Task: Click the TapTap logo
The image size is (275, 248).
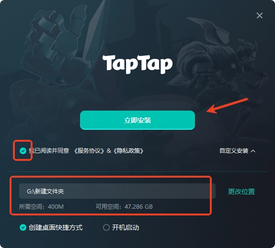Action: coord(137,64)
